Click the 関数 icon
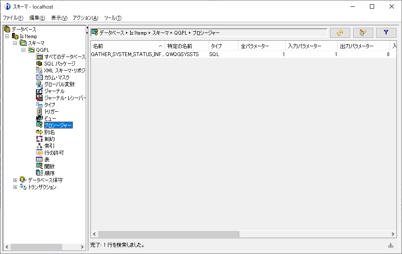 (39, 166)
